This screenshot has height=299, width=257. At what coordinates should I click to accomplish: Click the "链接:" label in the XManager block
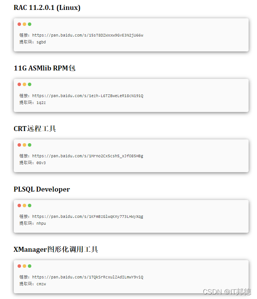click(24, 277)
